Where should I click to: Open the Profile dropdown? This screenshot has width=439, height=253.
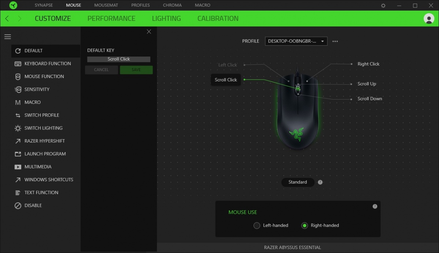point(296,41)
